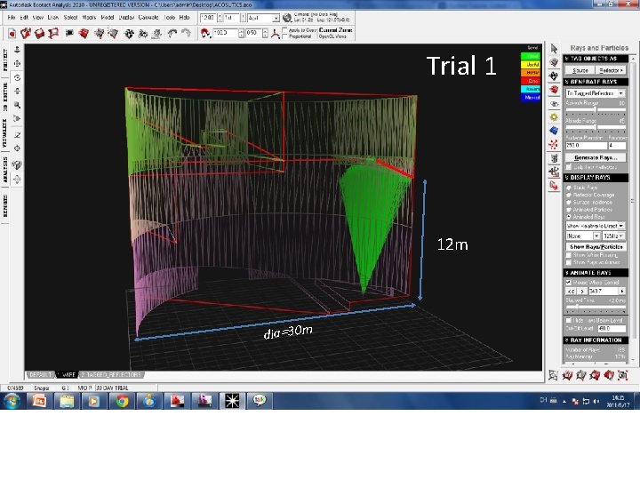640x480 pixels.
Task: Click the globe climate data icon
Action: [x=287, y=18]
